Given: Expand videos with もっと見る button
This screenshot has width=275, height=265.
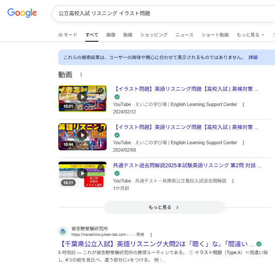Looking at the screenshot, I should (164, 207).
